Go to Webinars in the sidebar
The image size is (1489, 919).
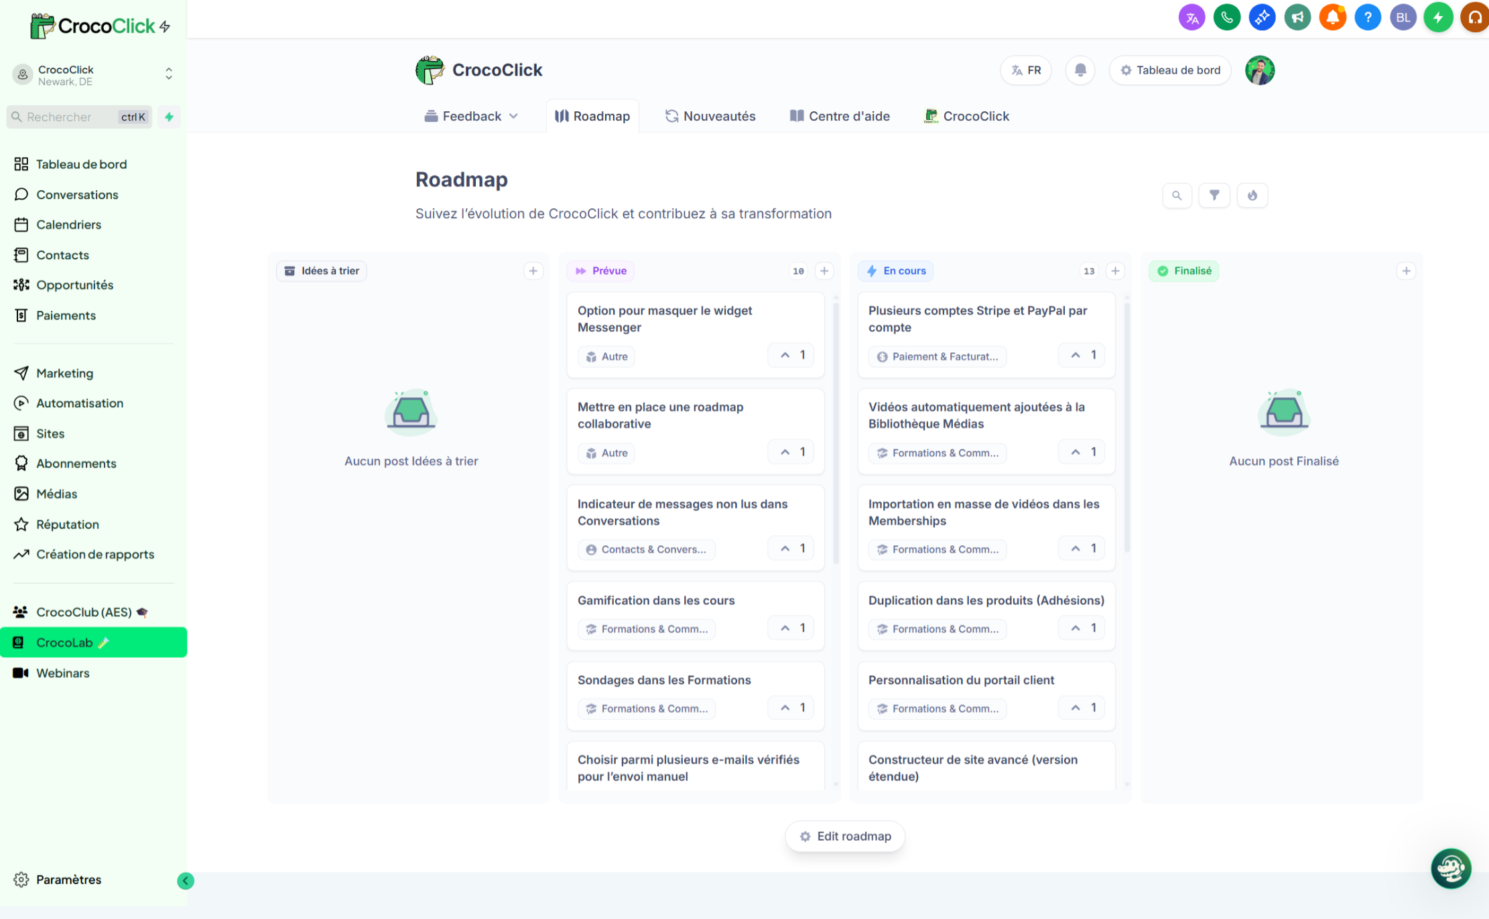pyautogui.click(x=62, y=673)
